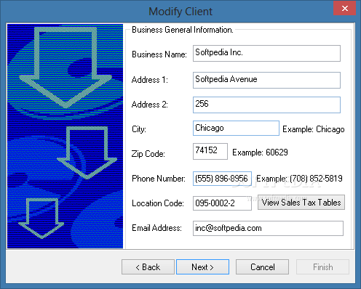This screenshot has height=289, width=361.
Task: Click the 'Modify Client' window title
Action: pos(180,12)
